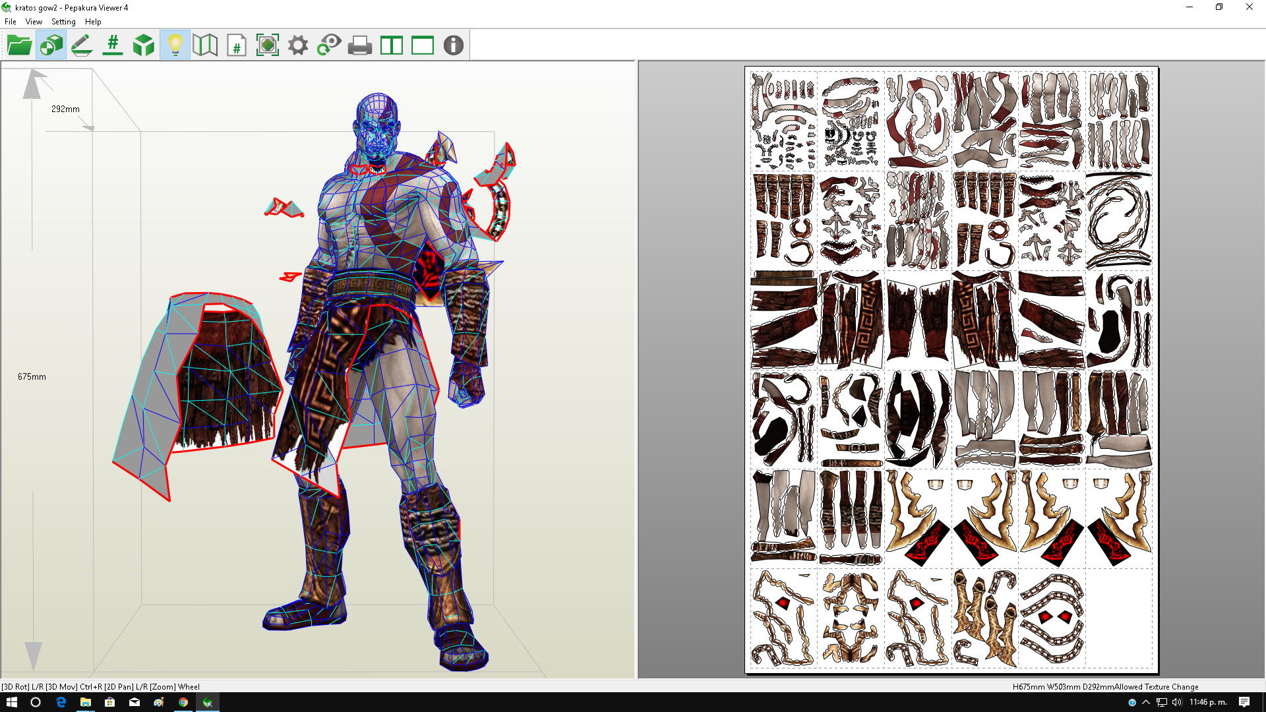Open the File menu
Image resolution: width=1266 pixels, height=712 pixels.
(x=10, y=22)
